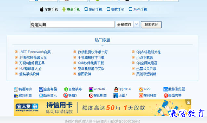This screenshot has width=207, height=123.
Task: Click the 持信用卡 banner headline
Action: (59, 105)
